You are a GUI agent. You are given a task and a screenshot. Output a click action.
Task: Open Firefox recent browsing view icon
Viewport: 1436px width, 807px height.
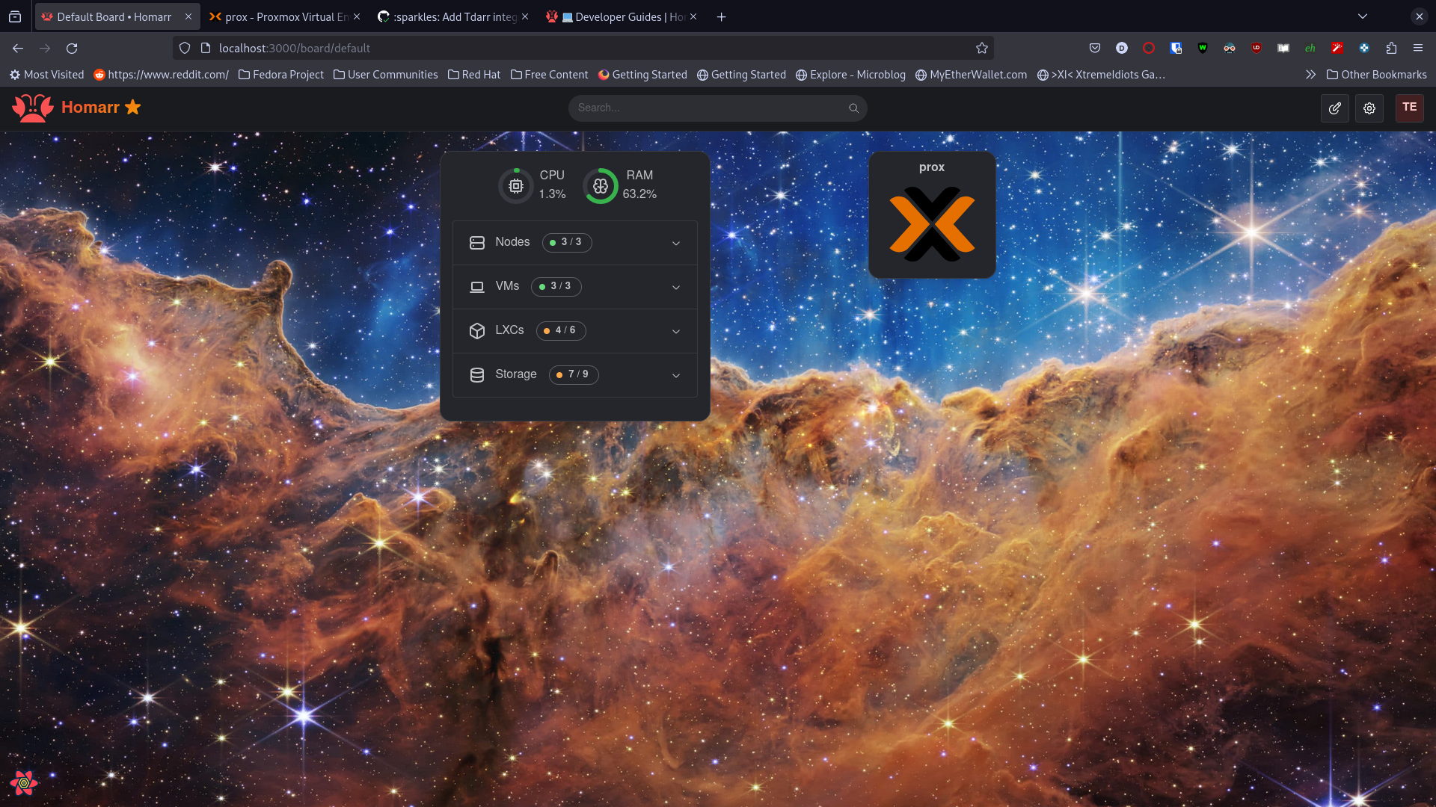(x=15, y=16)
